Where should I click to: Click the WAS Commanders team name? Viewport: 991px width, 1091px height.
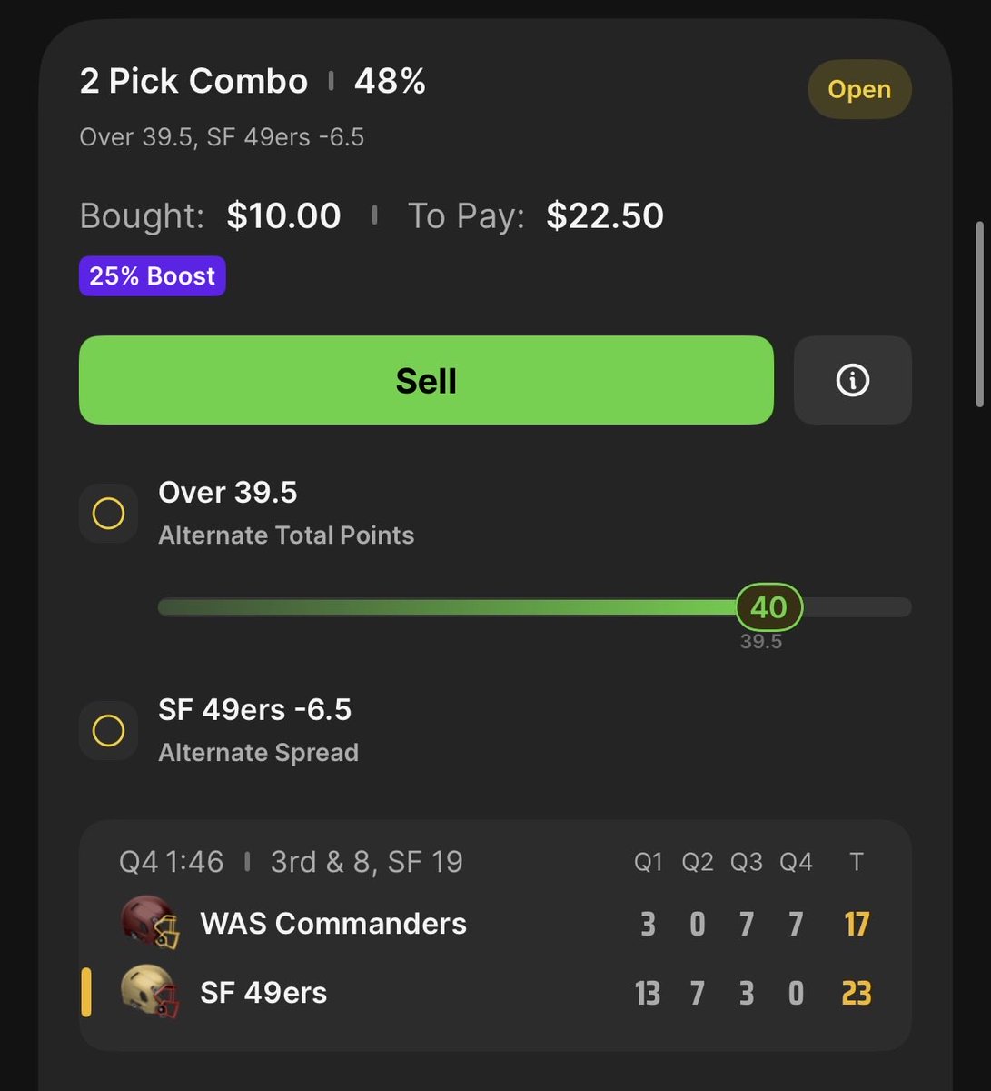click(x=333, y=924)
